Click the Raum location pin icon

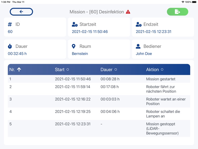(x=73, y=46)
